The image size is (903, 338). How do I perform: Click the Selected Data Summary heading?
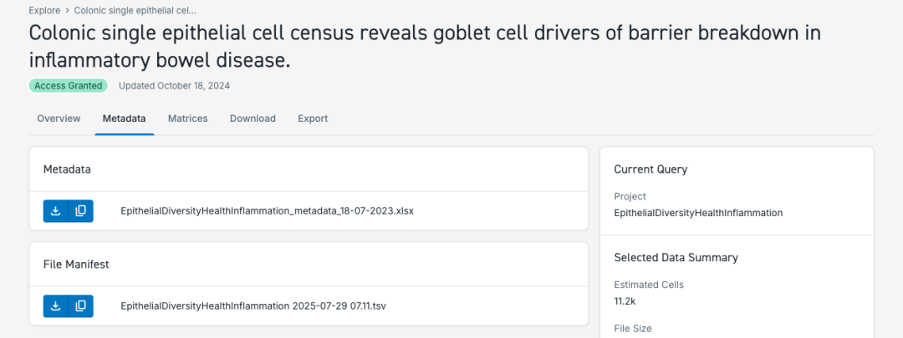(676, 258)
